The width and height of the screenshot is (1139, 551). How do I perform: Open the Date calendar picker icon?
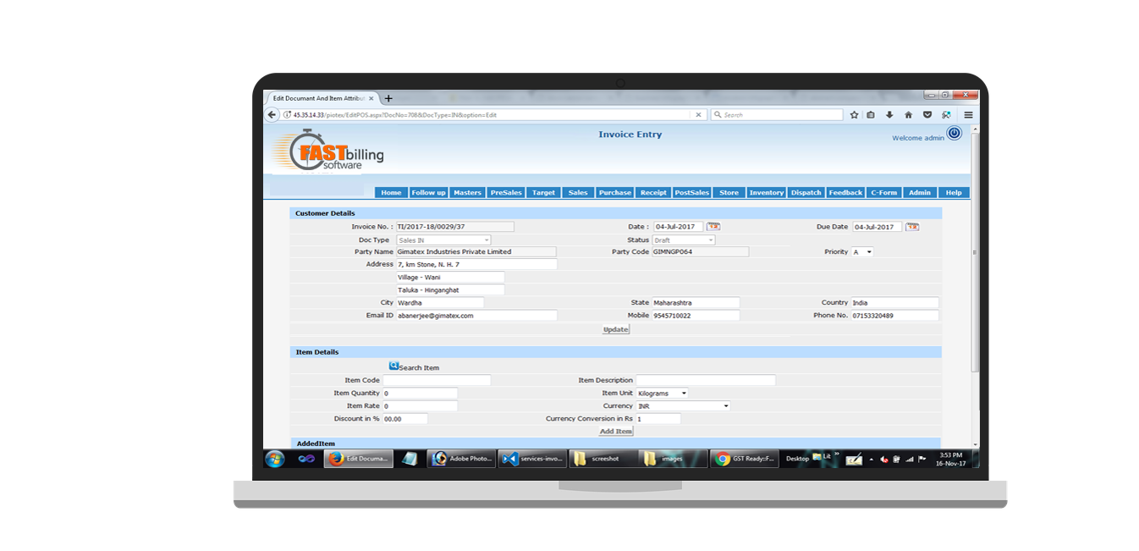point(713,227)
